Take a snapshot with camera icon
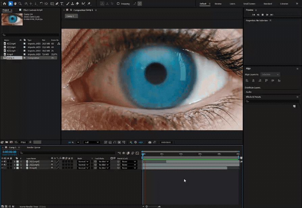 (150, 142)
